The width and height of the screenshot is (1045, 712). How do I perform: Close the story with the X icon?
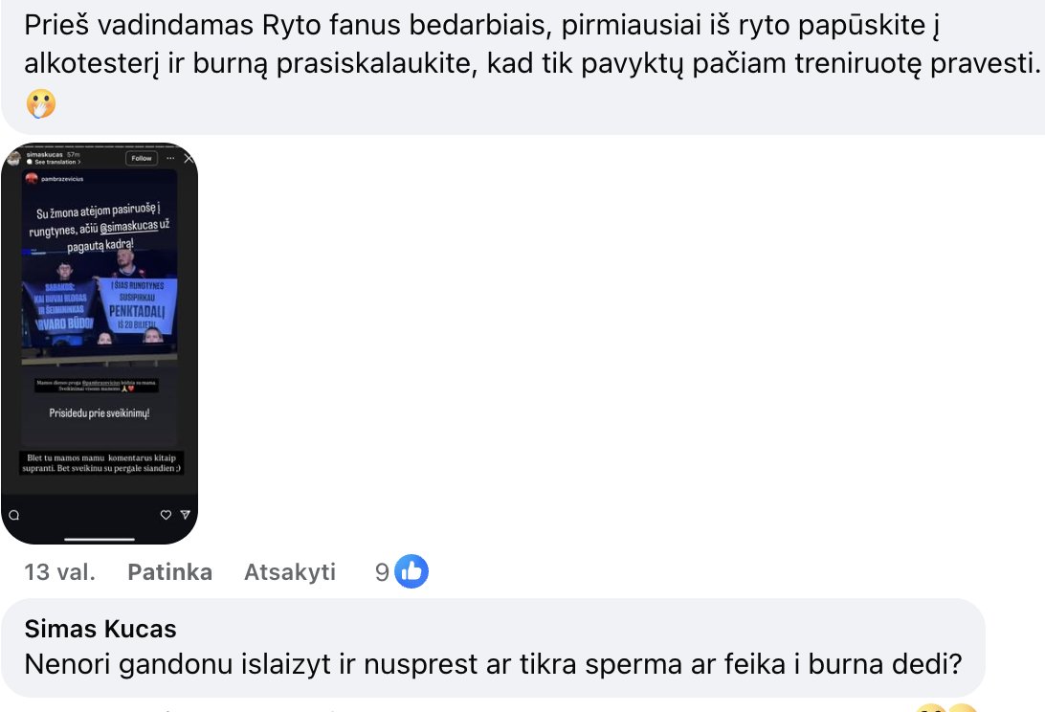click(x=189, y=158)
